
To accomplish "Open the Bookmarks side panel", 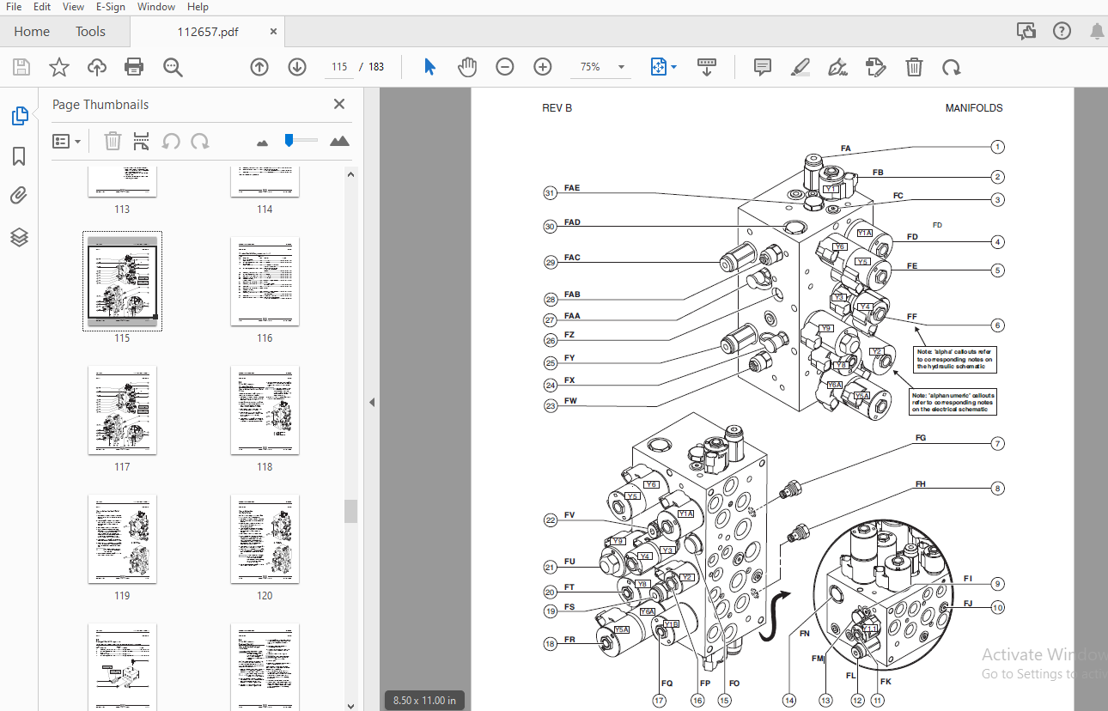I will point(19,156).
